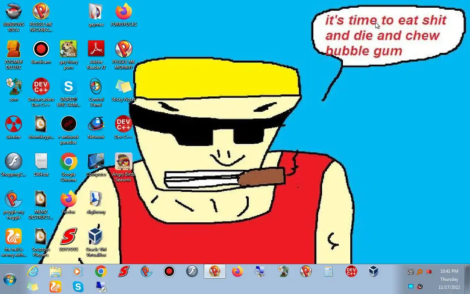Open the Windows Start menu orb
This screenshot has height=294, width=470.
10,279
